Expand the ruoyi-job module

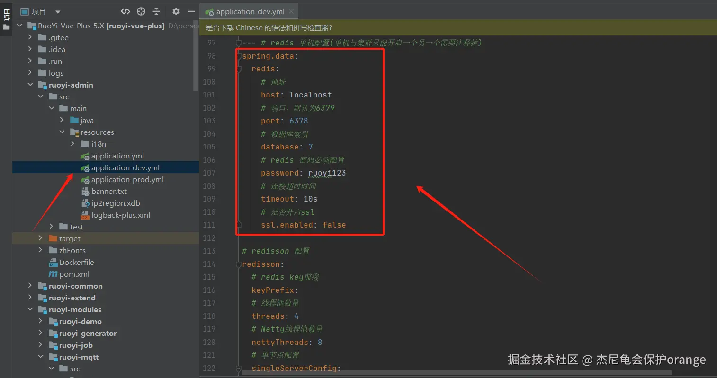tap(40, 345)
